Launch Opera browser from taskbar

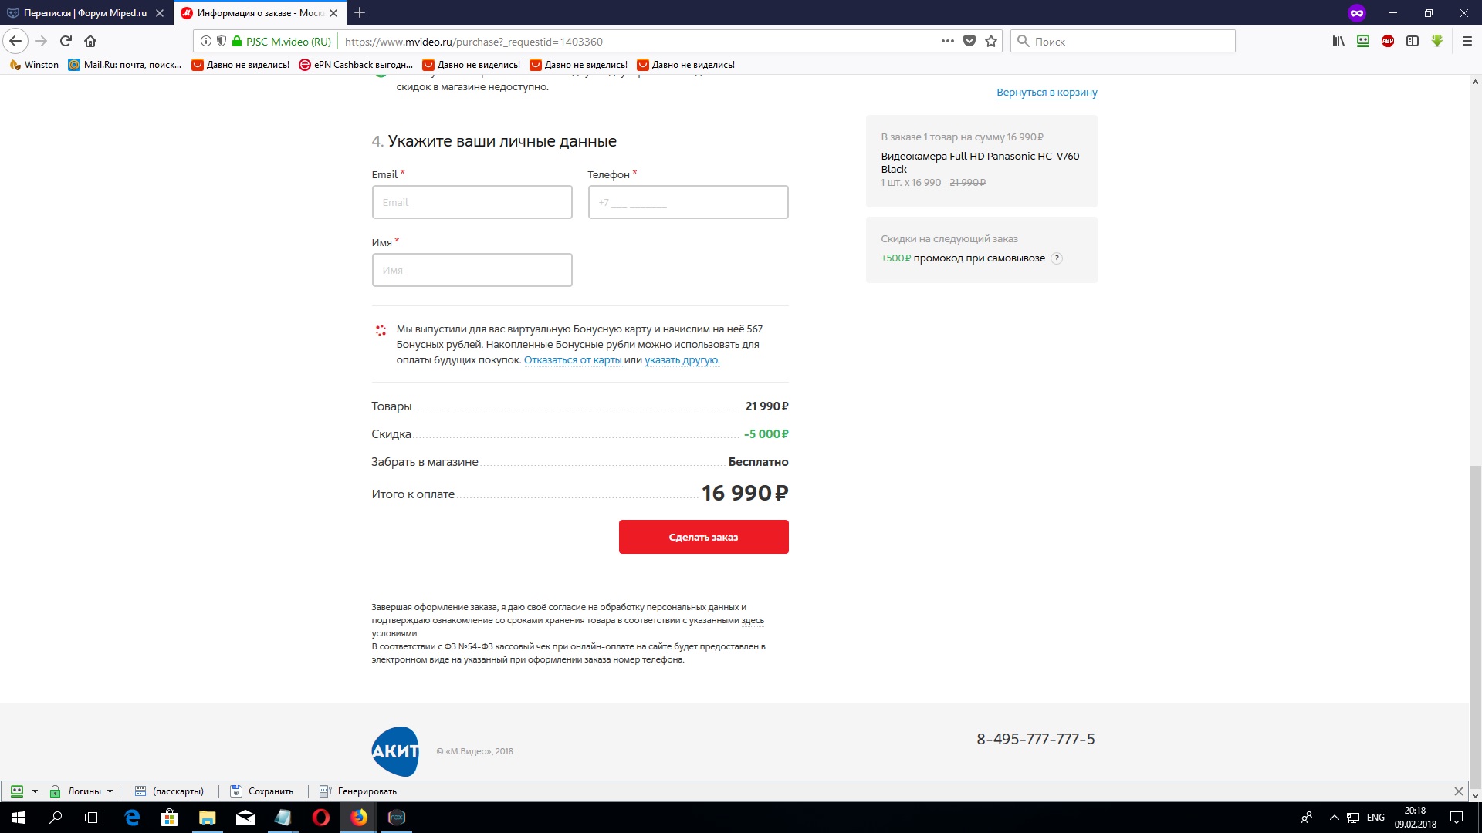pos(320,818)
